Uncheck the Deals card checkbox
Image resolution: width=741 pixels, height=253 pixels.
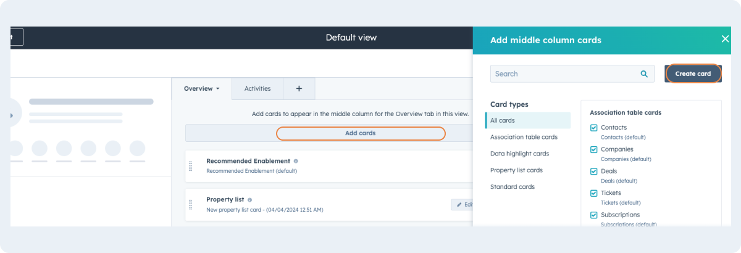[x=593, y=172]
